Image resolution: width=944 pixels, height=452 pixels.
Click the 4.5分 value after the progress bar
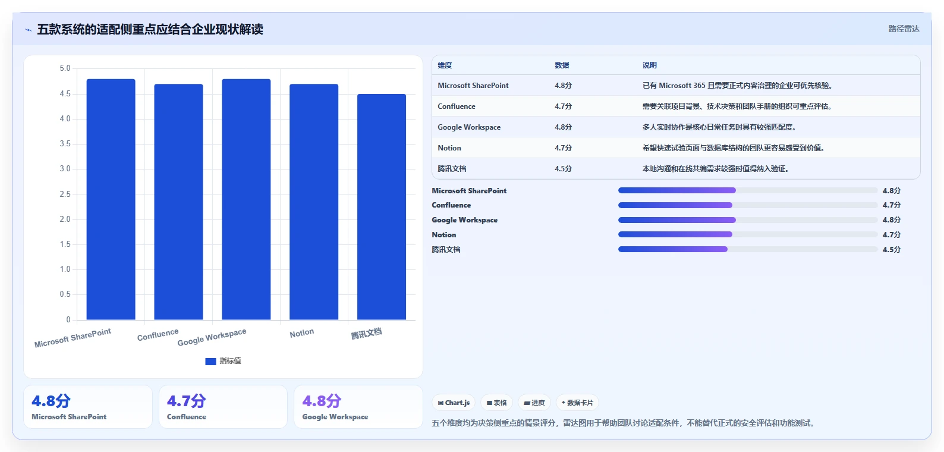click(892, 250)
